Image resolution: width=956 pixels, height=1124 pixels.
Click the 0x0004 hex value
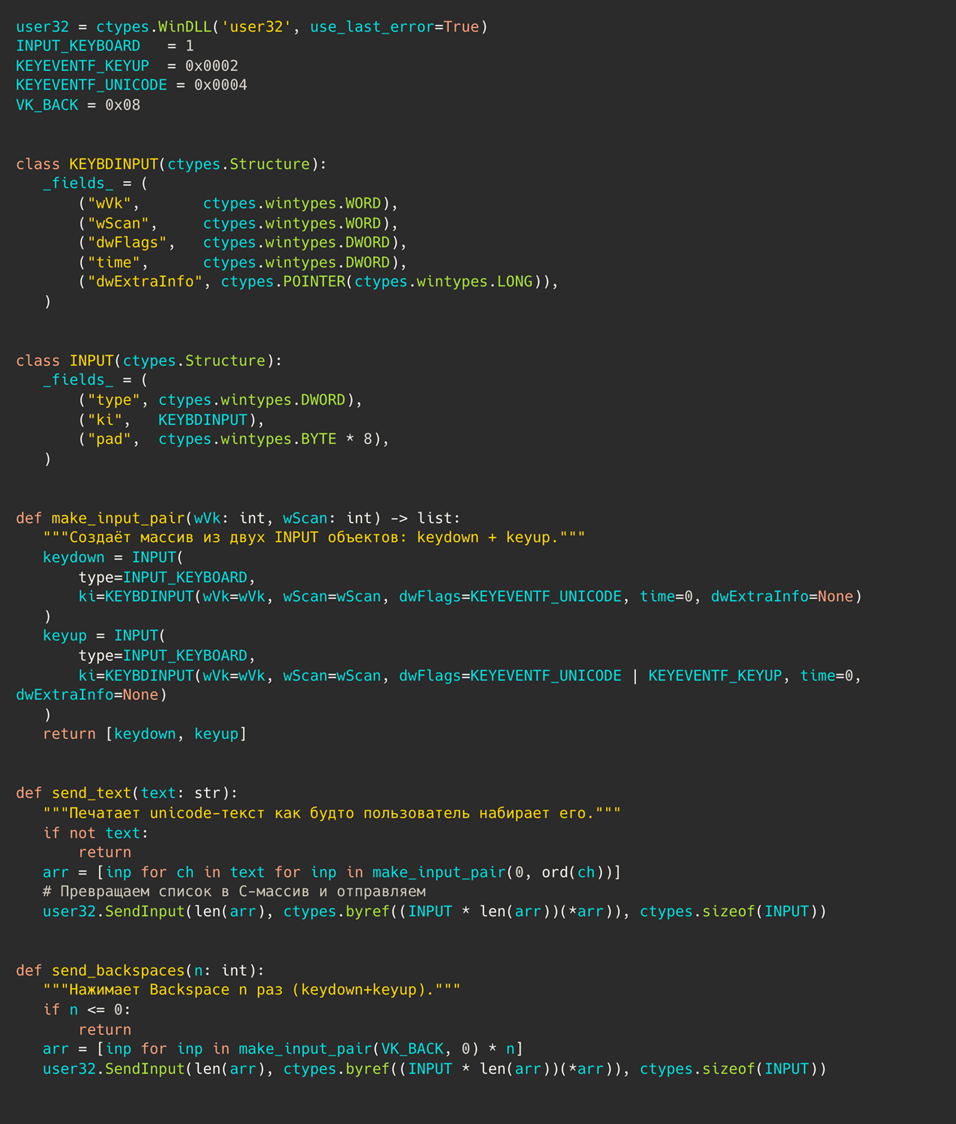pos(220,85)
